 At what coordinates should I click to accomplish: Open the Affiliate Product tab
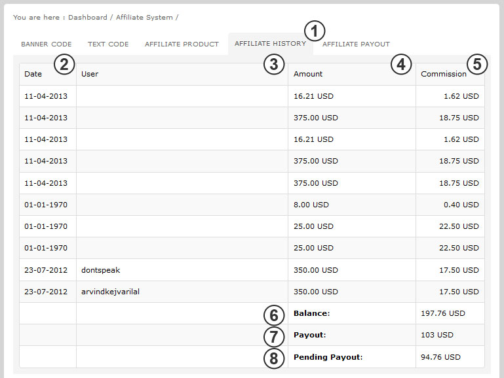point(182,44)
